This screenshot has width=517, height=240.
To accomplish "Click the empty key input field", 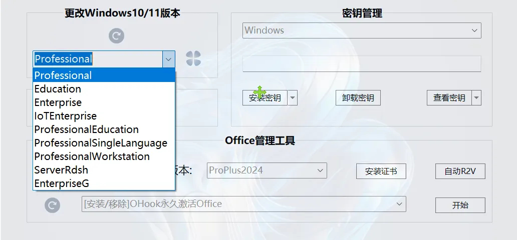I will pyautogui.click(x=362, y=64).
